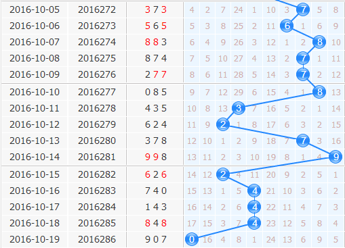Click the blue ball 9 in row 2016281
This screenshot has height=248, width=345.
[x=336, y=157]
